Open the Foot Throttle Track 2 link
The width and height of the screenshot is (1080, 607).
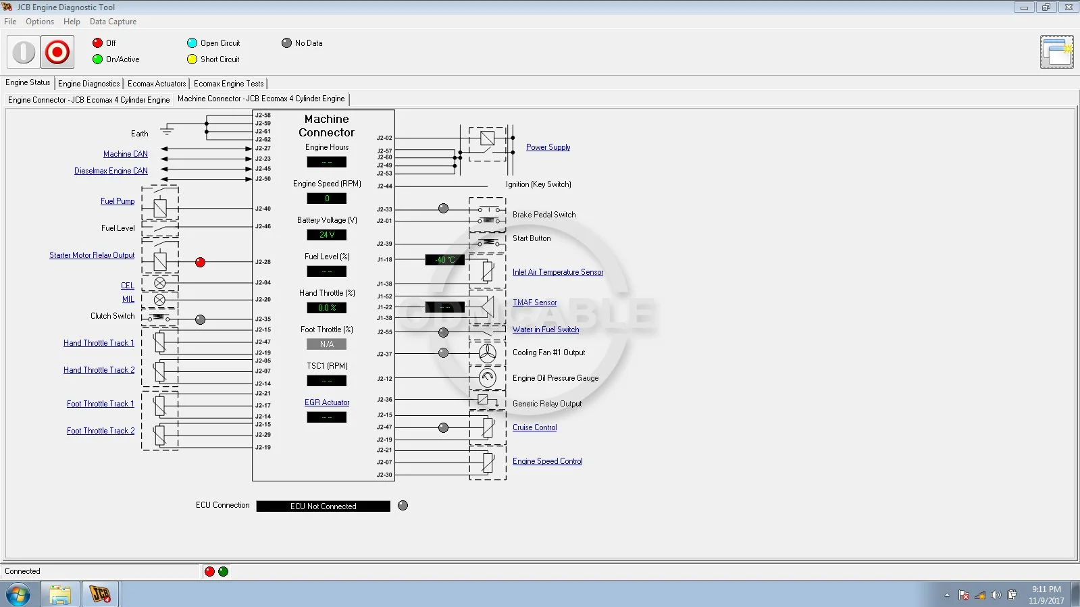101,431
